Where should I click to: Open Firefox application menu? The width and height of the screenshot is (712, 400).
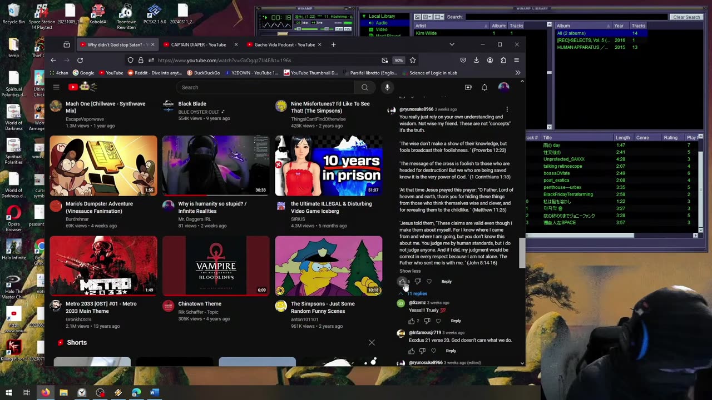tap(516, 60)
